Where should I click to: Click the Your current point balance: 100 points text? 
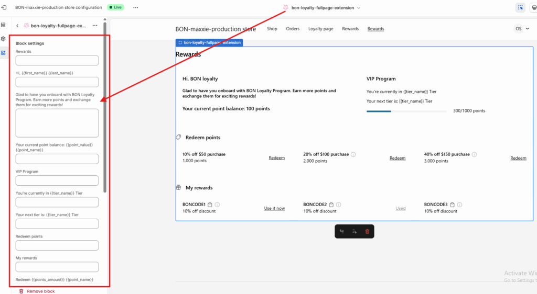tap(226, 109)
